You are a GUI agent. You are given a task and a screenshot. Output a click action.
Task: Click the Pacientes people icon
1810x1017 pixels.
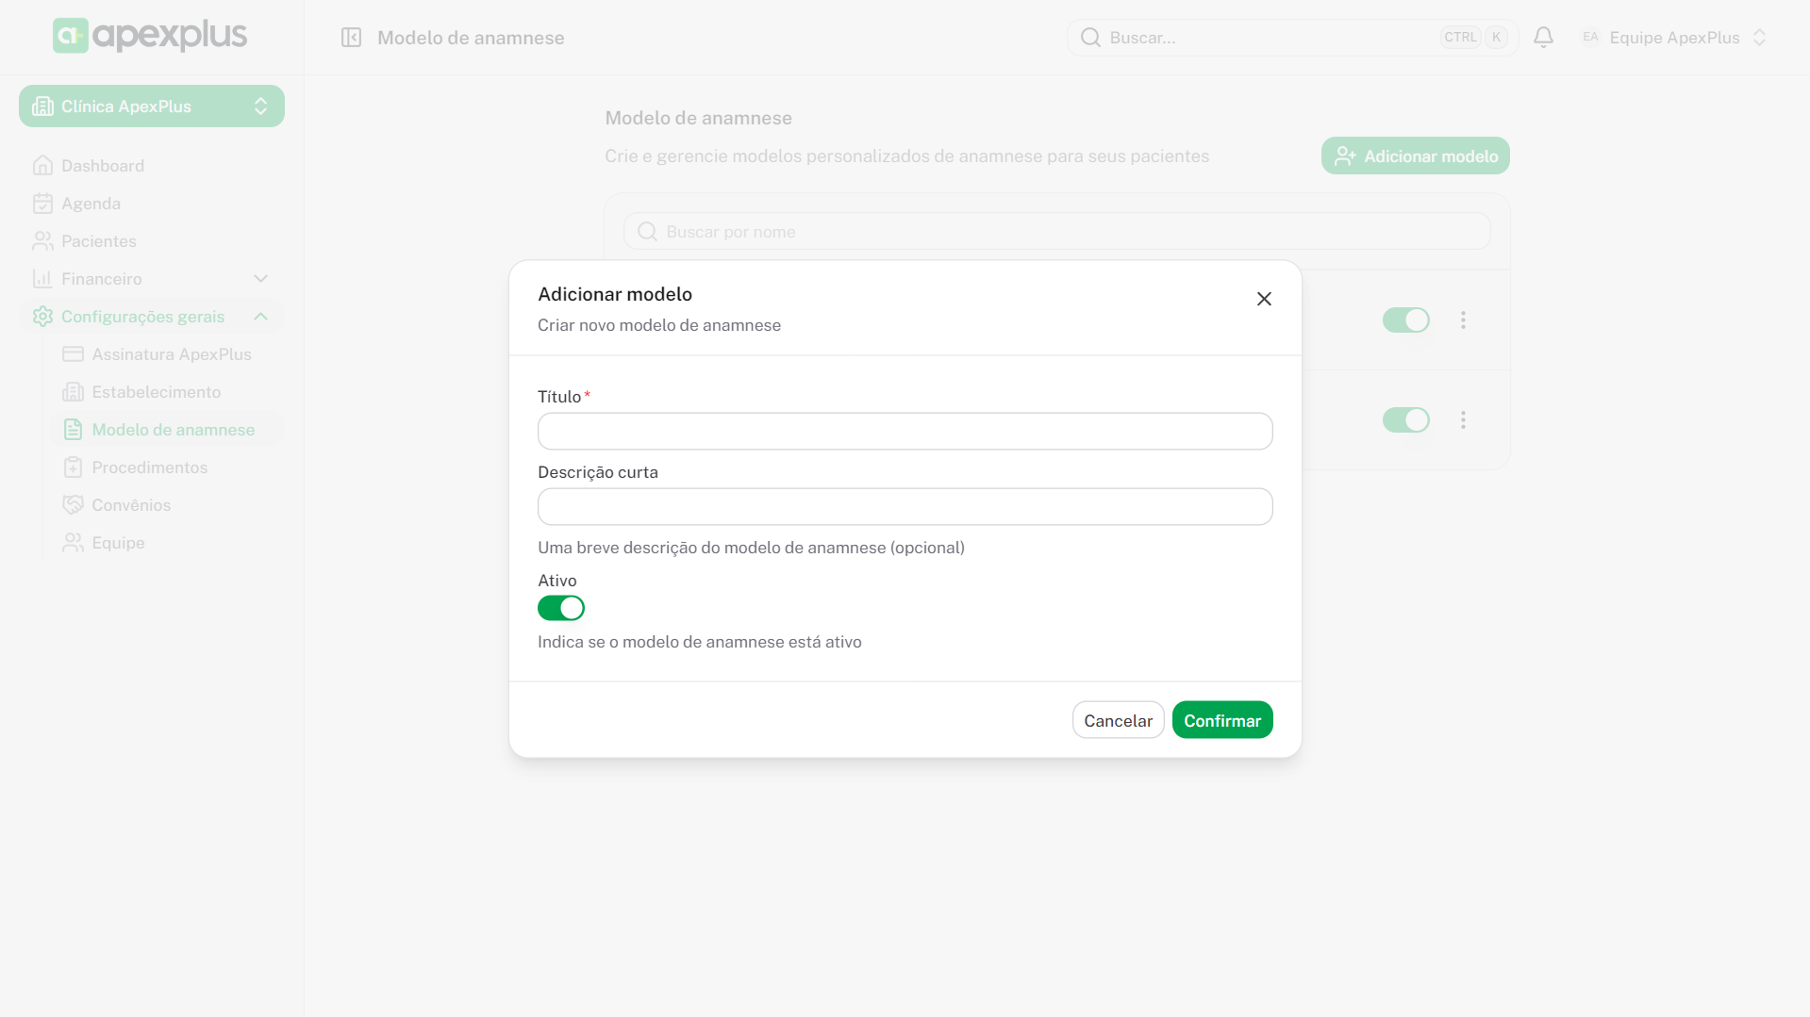(42, 241)
